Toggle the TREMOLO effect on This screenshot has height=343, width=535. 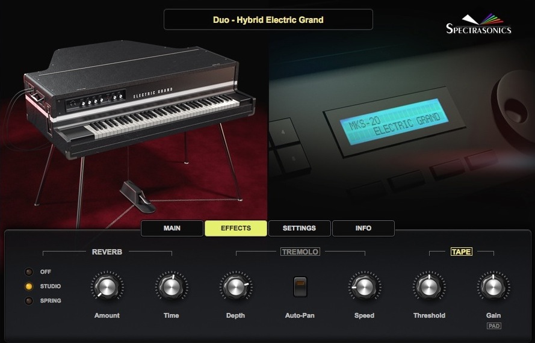click(x=300, y=252)
